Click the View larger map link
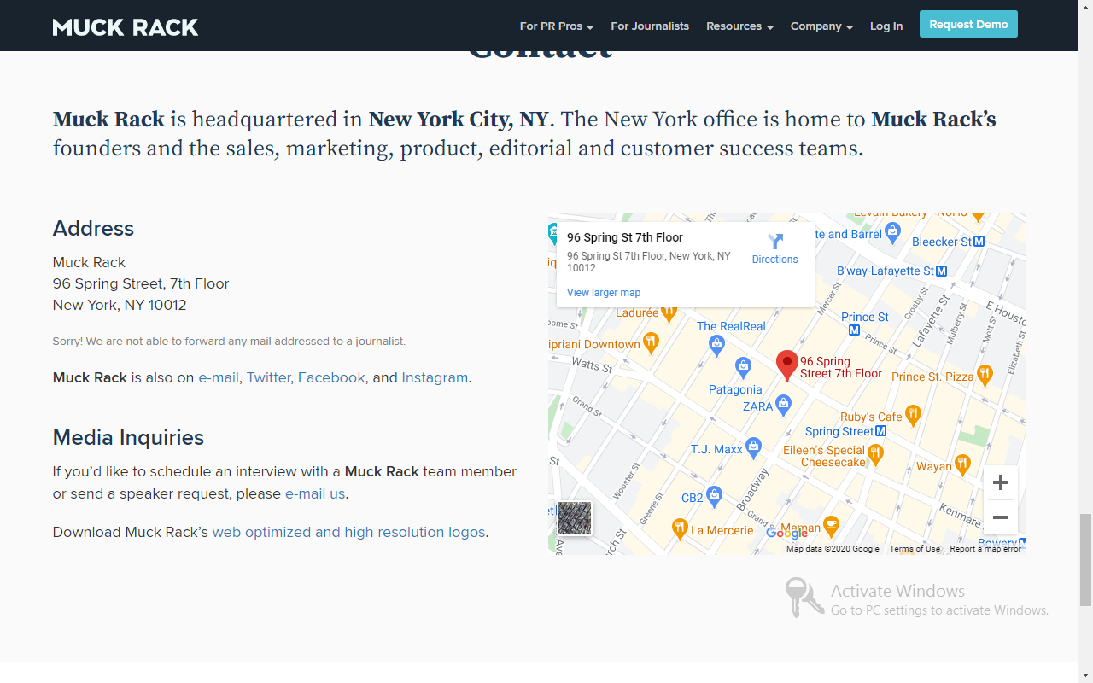This screenshot has height=683, width=1093. tap(604, 293)
